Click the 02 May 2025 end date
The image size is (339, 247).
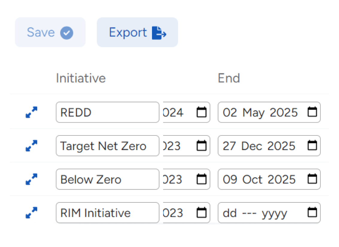click(x=260, y=112)
